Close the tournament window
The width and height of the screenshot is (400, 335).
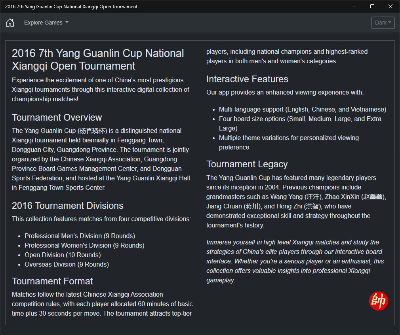[x=390, y=6]
